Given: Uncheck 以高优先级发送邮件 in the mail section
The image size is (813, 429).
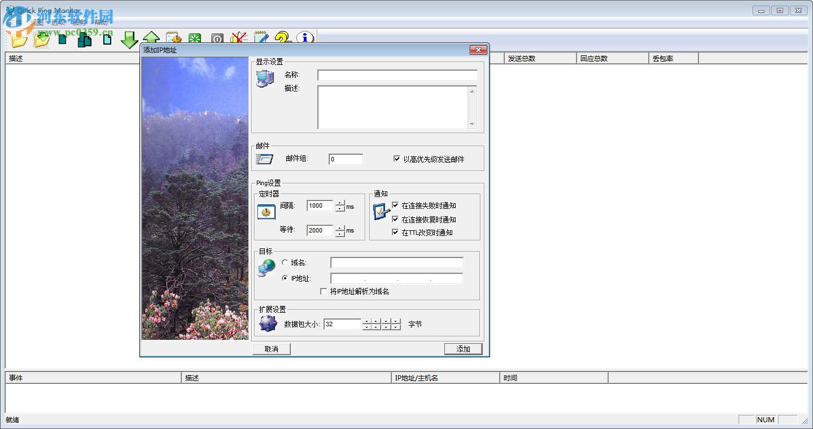Looking at the screenshot, I should coord(397,159).
